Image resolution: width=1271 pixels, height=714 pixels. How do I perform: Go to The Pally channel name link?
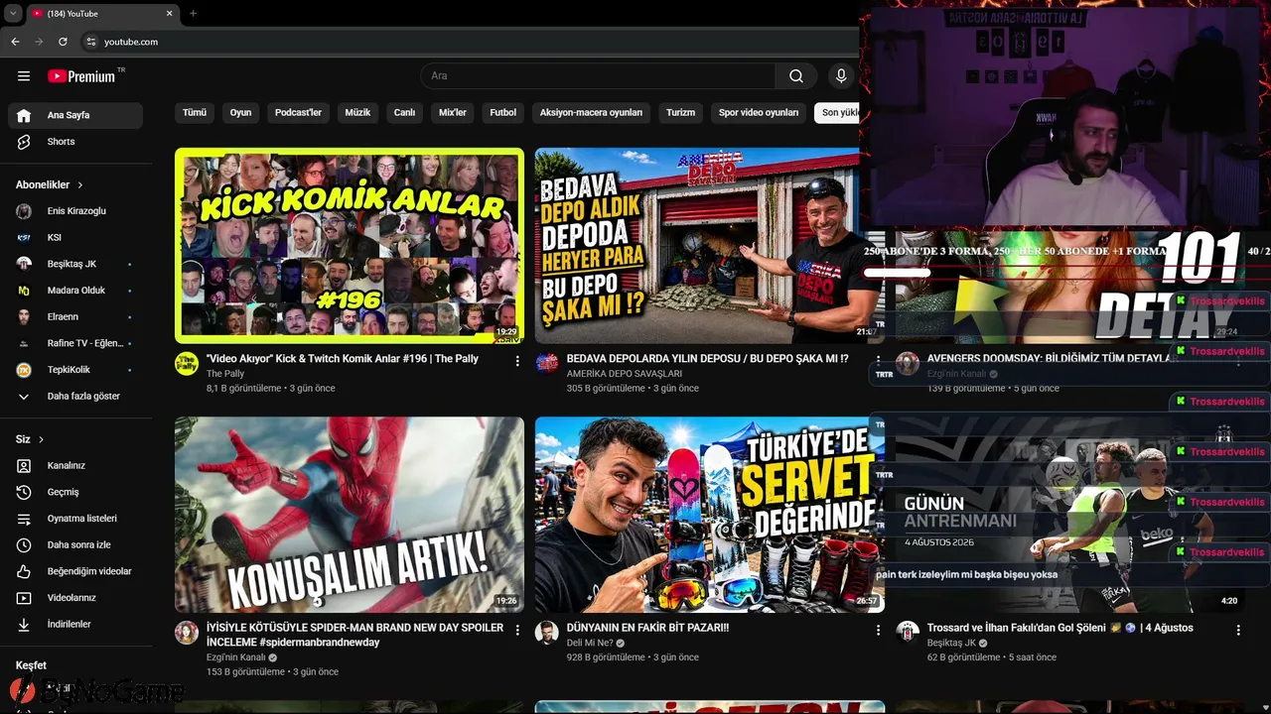[x=225, y=374]
